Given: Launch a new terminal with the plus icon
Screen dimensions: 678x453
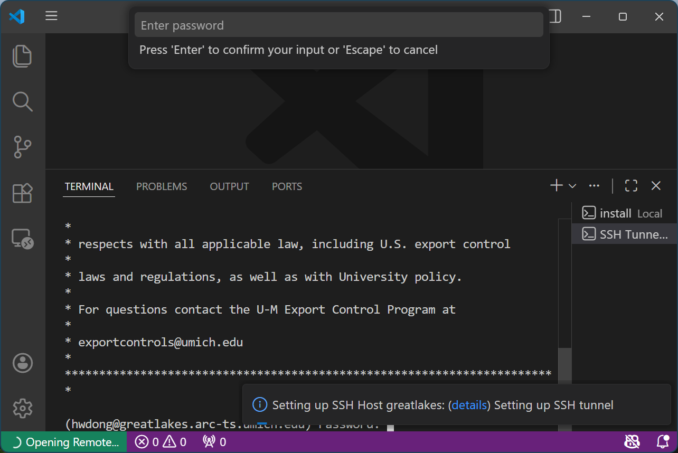Looking at the screenshot, I should (x=556, y=185).
